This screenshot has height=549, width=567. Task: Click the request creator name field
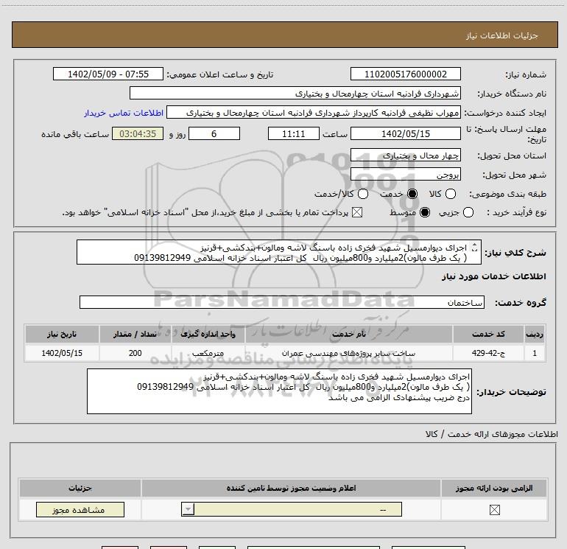click(314, 112)
